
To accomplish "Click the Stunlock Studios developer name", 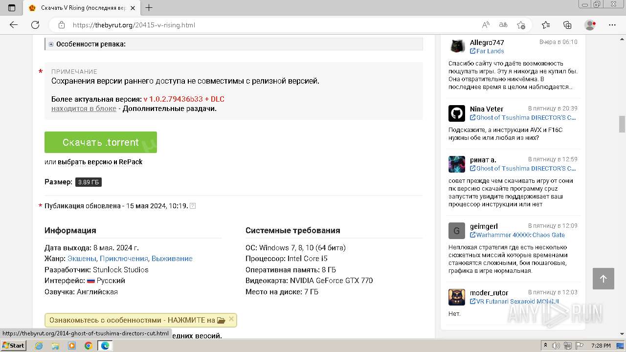I will [121, 270].
